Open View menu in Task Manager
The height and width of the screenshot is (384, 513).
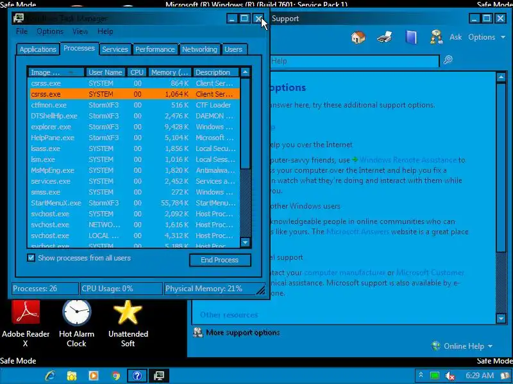click(x=80, y=31)
